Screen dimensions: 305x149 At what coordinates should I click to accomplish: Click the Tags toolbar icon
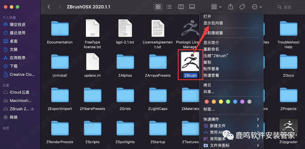click(242, 7)
